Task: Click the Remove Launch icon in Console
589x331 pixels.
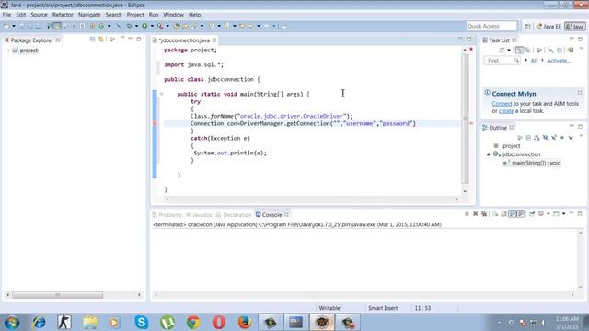Action: (x=475, y=214)
